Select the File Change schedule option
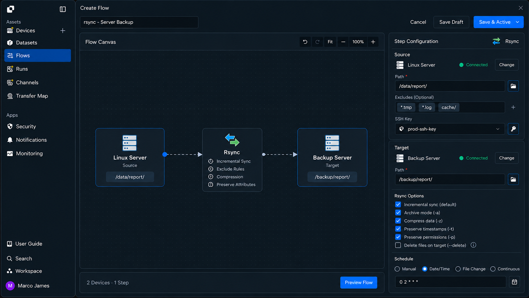Viewport: 529px width, 298px height. [x=458, y=269]
